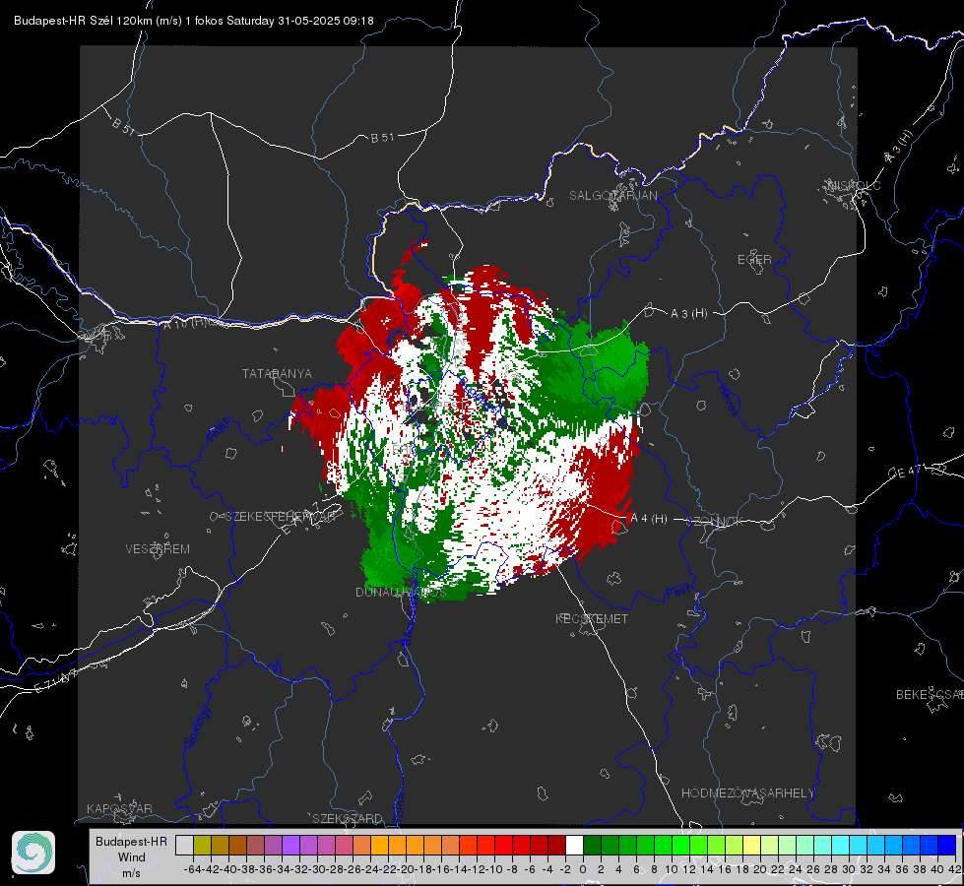
Task: Pick the yellow swatch between 18 and 20
Action: click(751, 845)
